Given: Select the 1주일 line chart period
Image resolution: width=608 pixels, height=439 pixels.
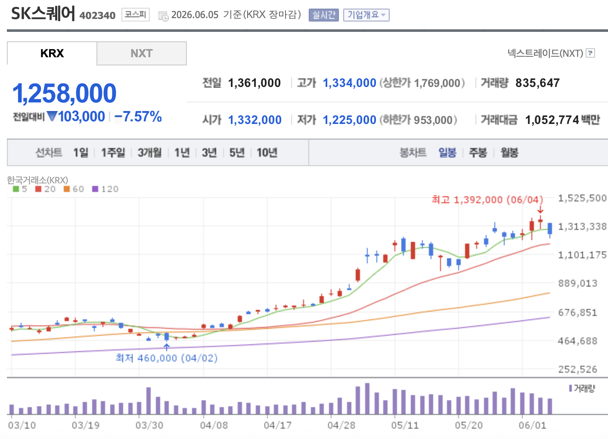Looking at the screenshot, I should click(113, 152).
